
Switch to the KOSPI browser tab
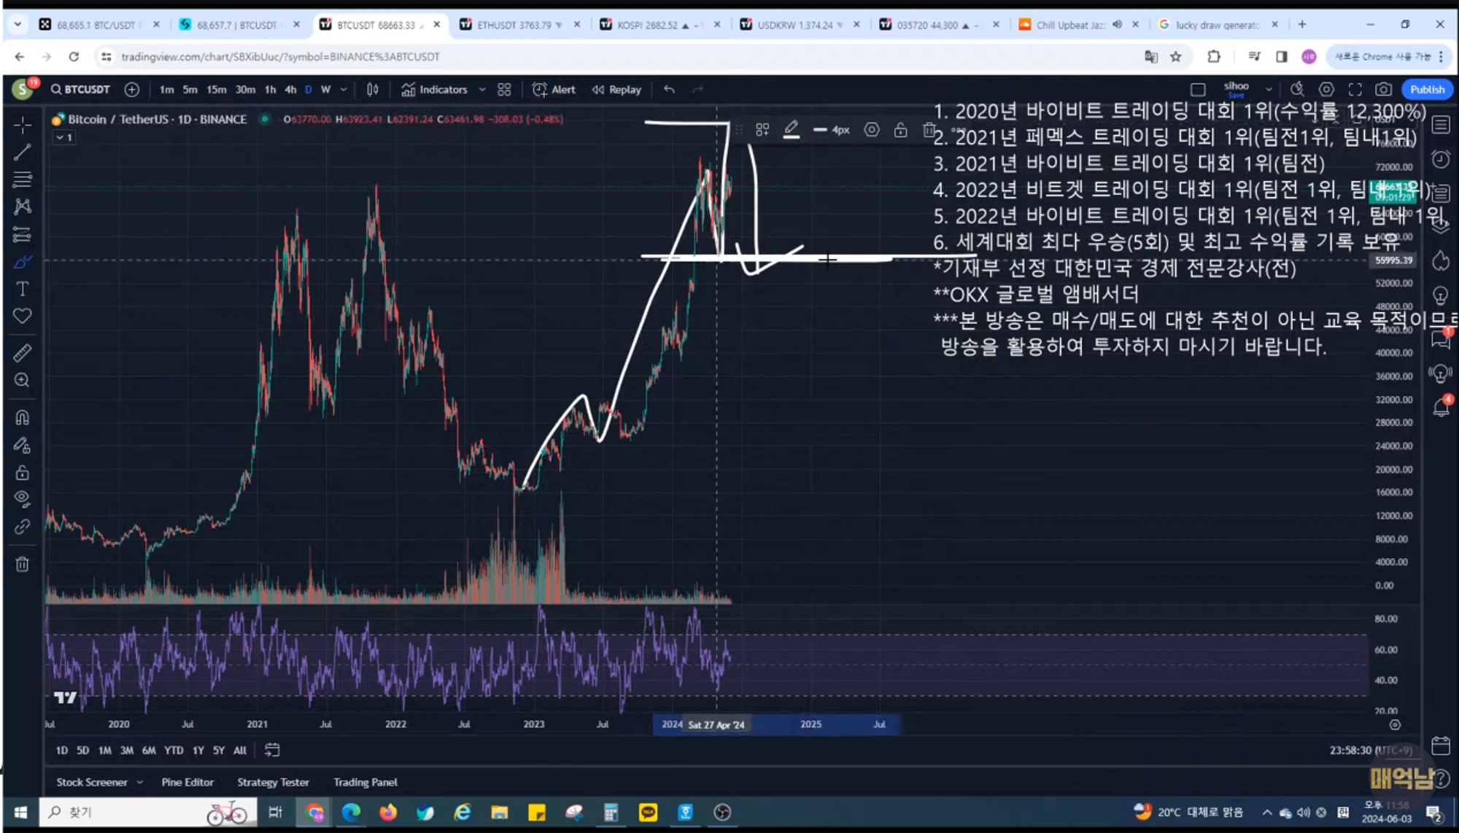coord(659,25)
